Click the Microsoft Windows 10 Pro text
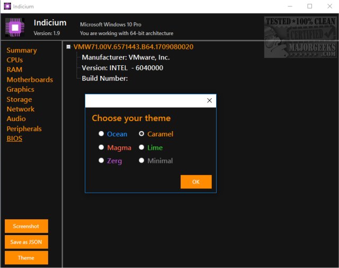339x268 pixels. tap(111, 24)
